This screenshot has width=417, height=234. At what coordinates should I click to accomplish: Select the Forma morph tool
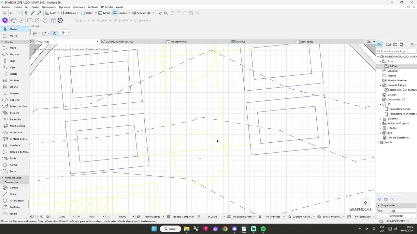click(x=15, y=165)
